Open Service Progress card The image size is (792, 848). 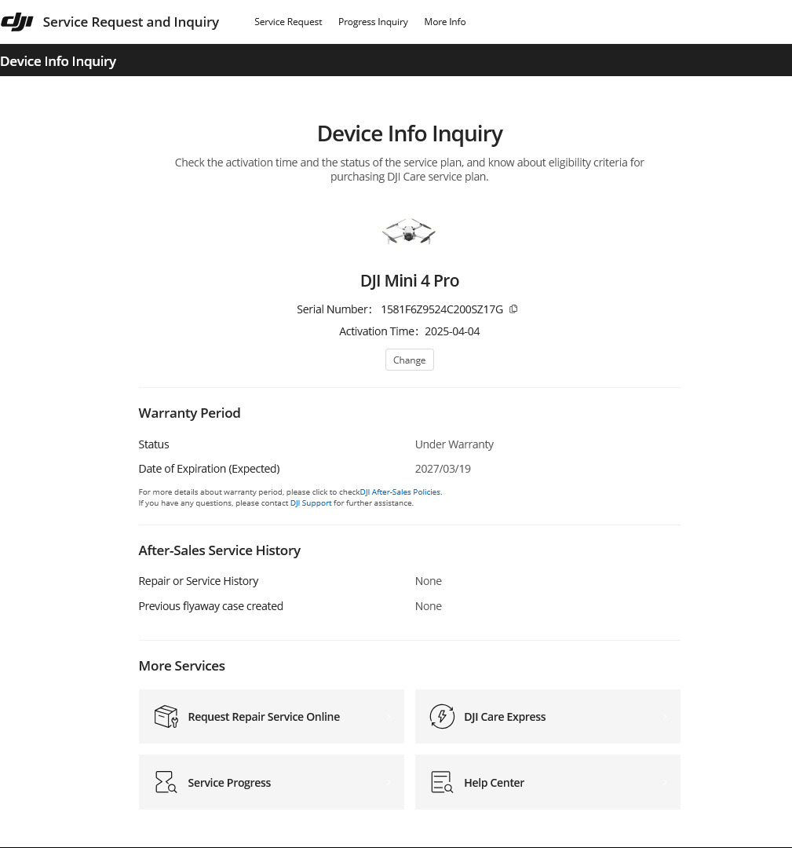click(272, 782)
